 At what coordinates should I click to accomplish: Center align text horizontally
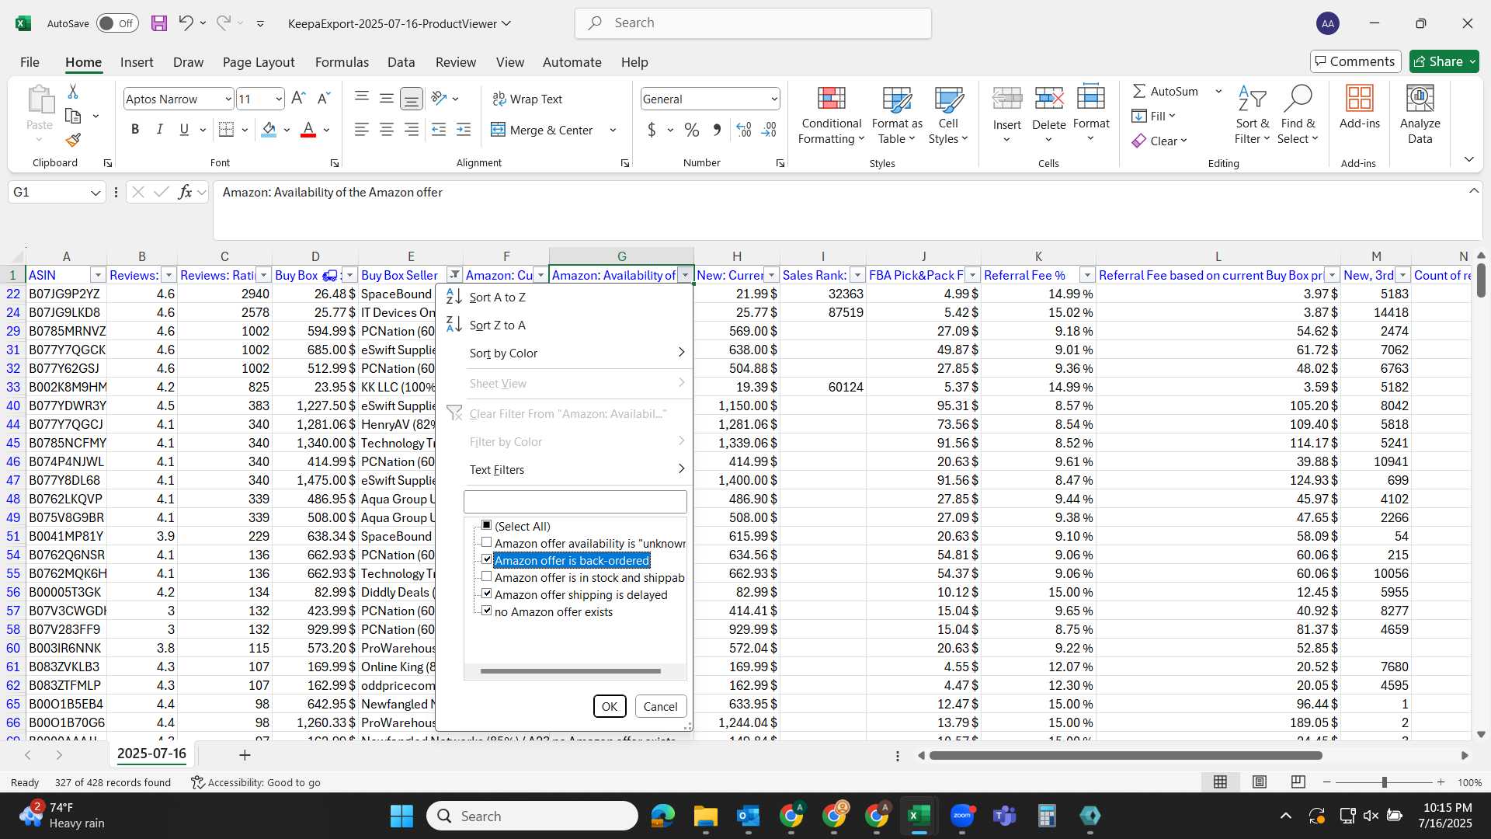[386, 130]
